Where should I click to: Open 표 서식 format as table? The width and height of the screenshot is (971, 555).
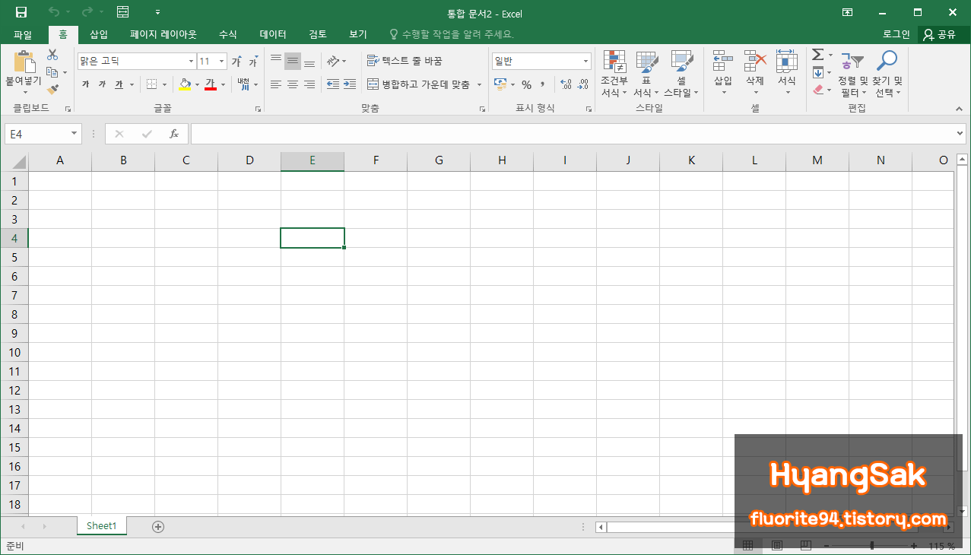646,74
